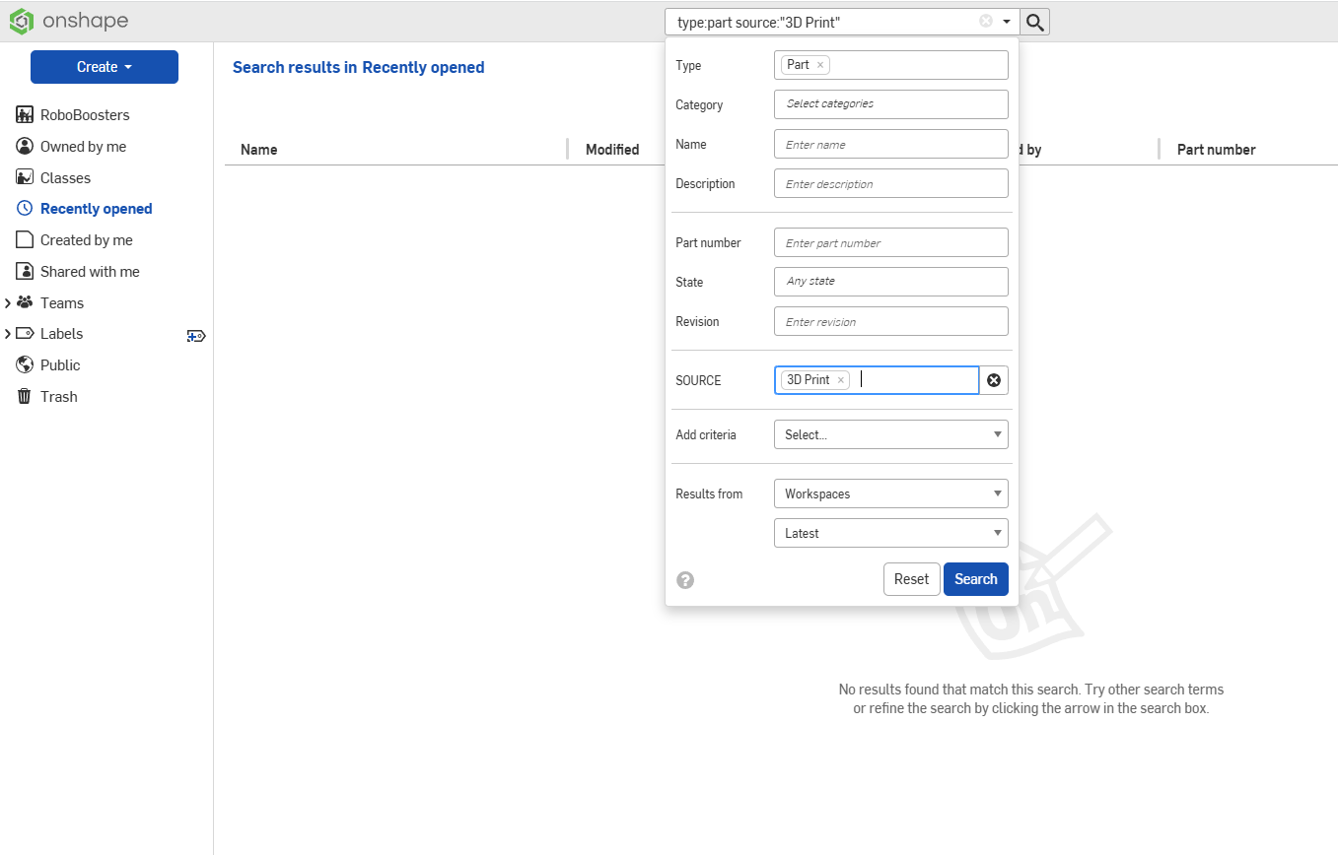This screenshot has width=1338, height=855.
Task: Click the Recently opened clock icon
Action: point(25,209)
